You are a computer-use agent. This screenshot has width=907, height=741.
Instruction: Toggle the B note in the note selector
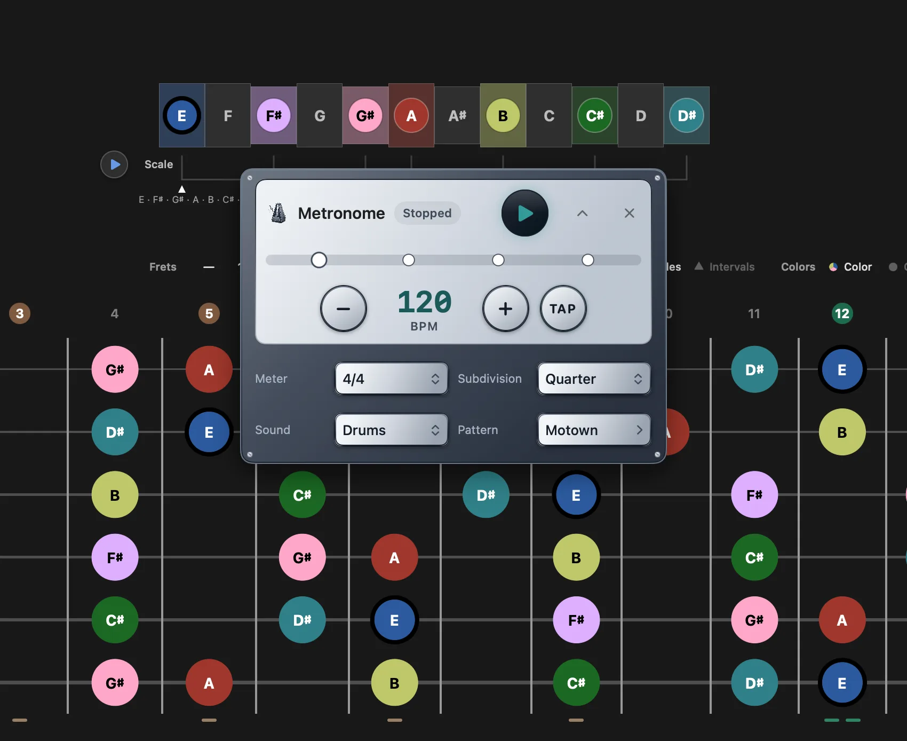click(503, 115)
